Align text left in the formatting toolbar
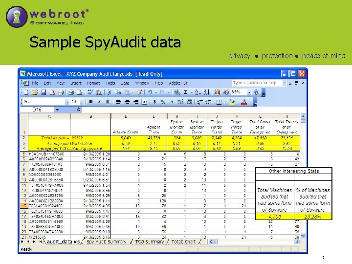This screenshot has height=264, width=352. pyautogui.click(x=118, y=102)
